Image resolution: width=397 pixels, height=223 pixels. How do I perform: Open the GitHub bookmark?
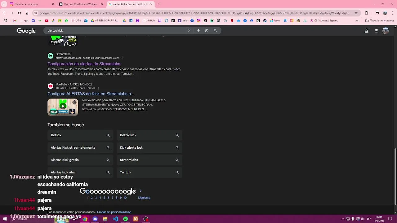(x=148, y=21)
